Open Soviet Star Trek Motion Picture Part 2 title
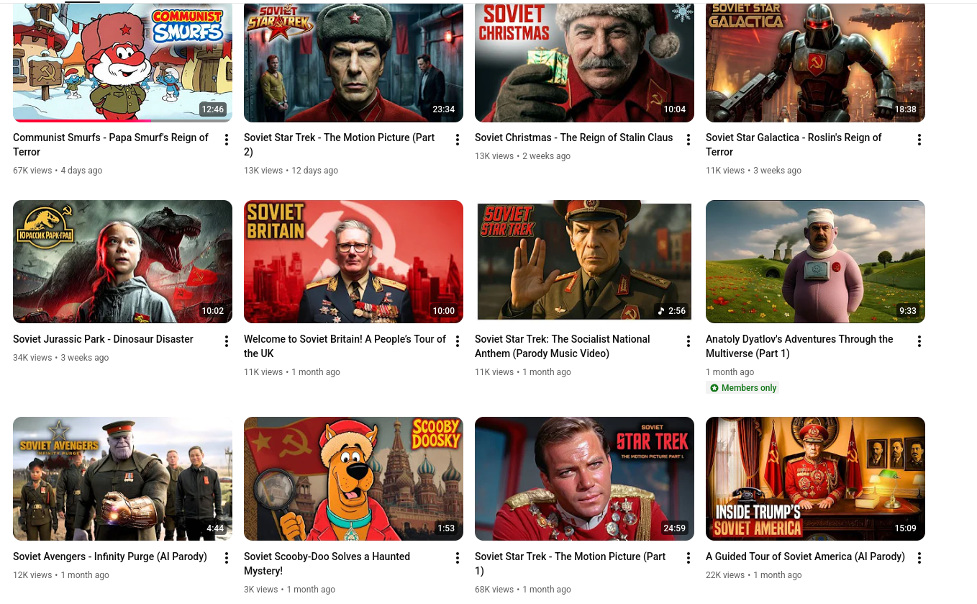This screenshot has width=977, height=604. [340, 145]
